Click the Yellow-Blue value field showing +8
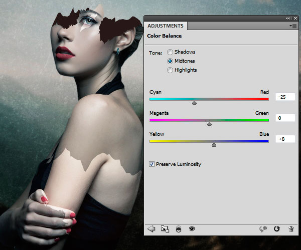This screenshot has width=301, height=250. pyautogui.click(x=285, y=139)
